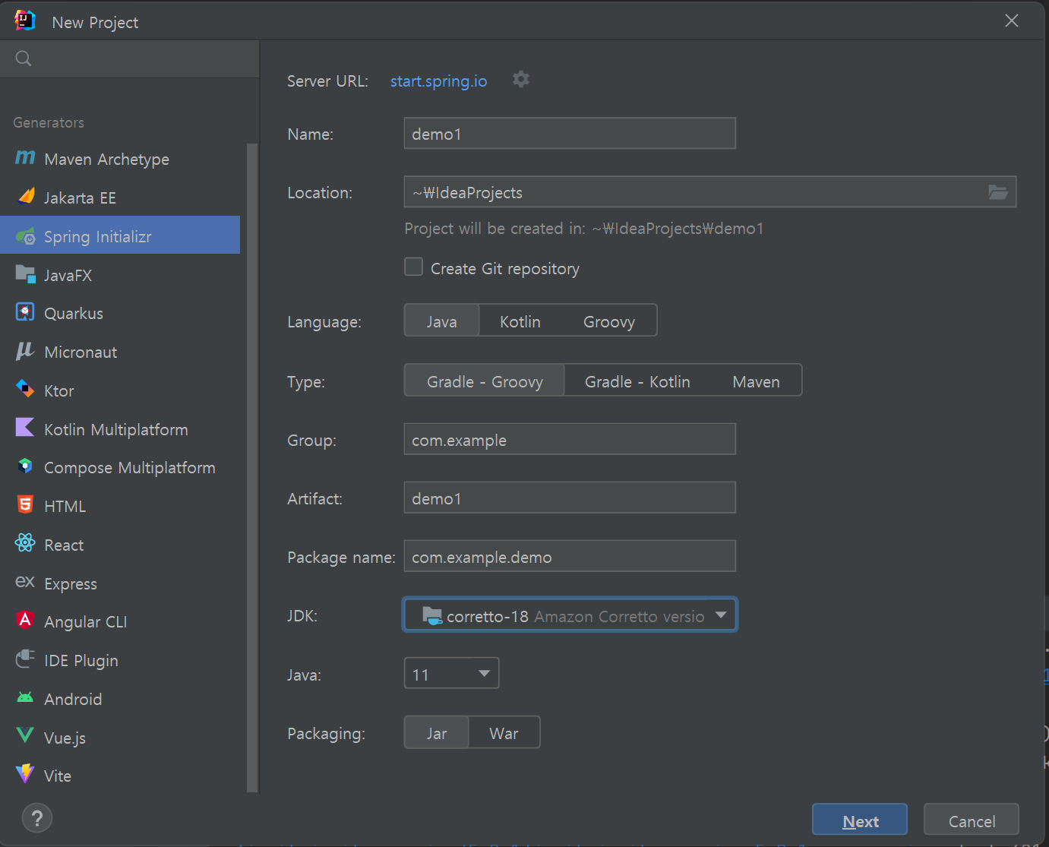This screenshot has width=1049, height=847.
Task: Select Vue.js generator label
Action: coord(65,738)
